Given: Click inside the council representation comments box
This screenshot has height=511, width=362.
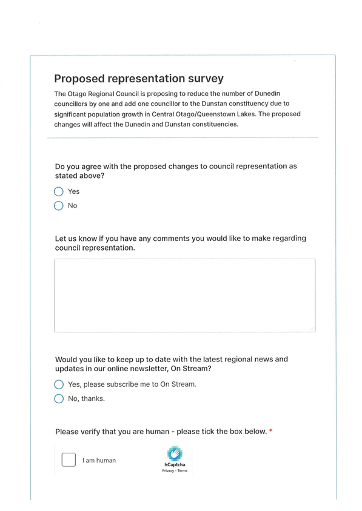Looking at the screenshot, I should [x=185, y=295].
